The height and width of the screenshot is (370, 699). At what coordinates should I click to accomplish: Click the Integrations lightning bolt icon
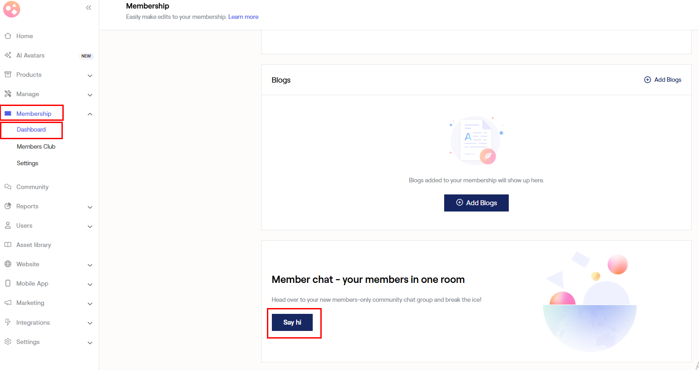click(x=8, y=322)
